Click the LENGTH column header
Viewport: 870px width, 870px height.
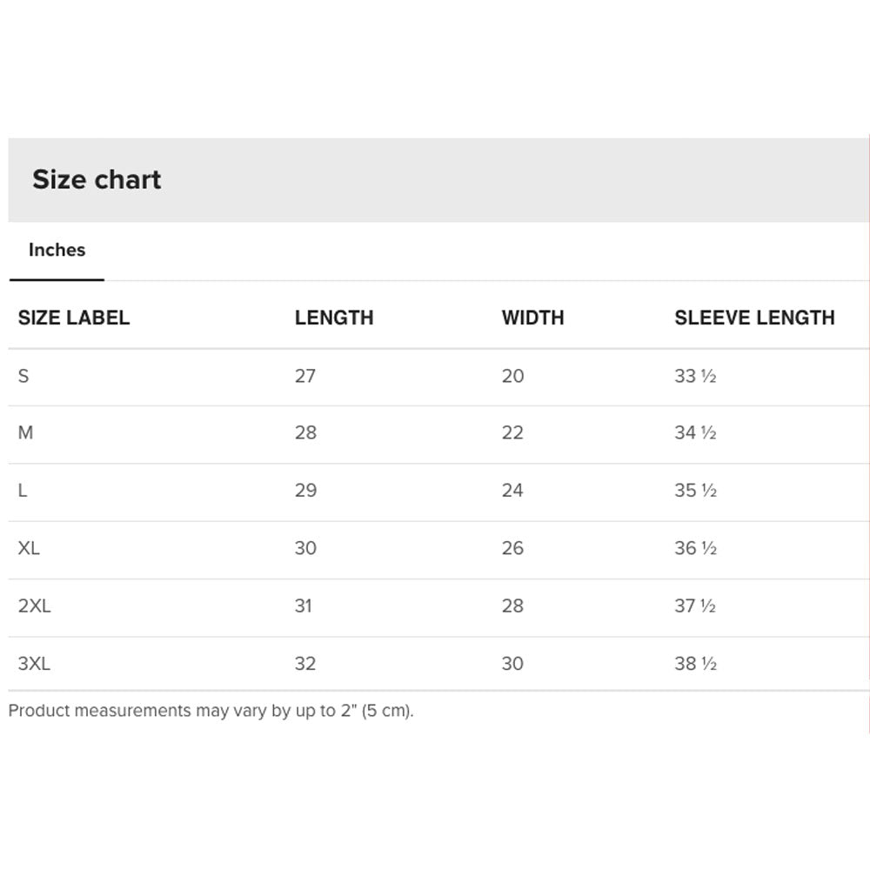[x=334, y=318]
